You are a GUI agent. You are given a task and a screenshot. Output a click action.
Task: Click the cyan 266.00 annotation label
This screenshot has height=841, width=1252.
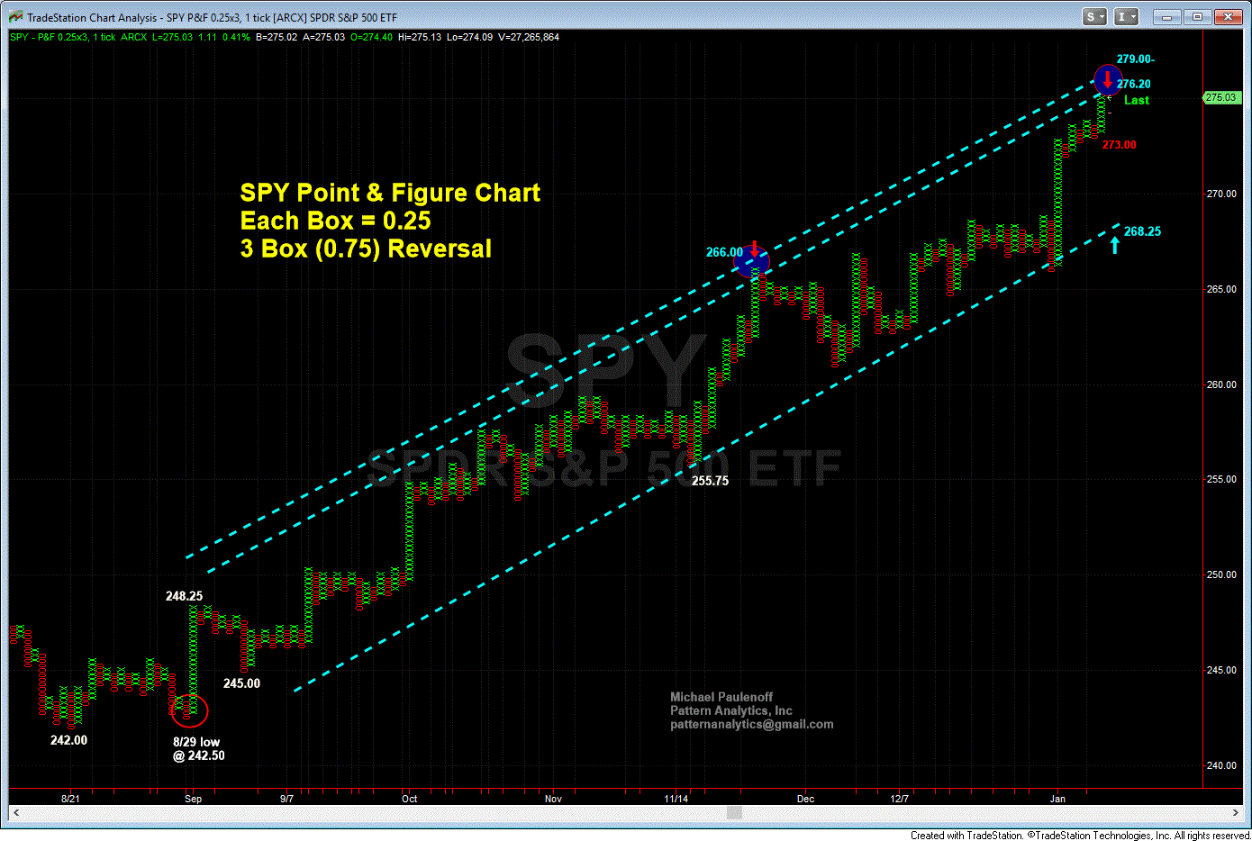724,252
